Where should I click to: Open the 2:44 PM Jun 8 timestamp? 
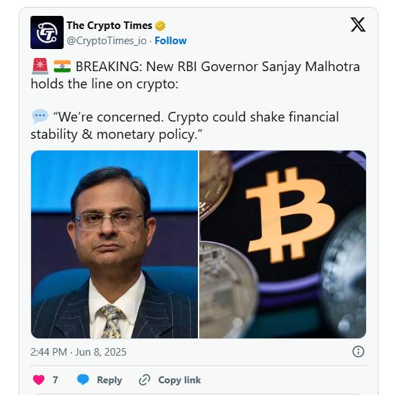pyautogui.click(x=78, y=352)
